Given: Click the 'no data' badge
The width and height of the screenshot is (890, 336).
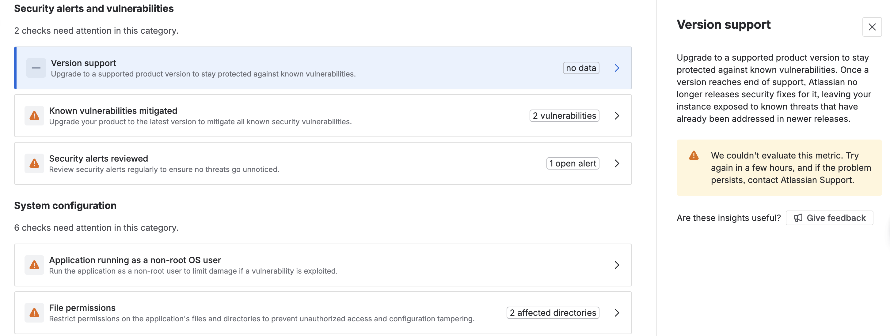Looking at the screenshot, I should pos(581,68).
